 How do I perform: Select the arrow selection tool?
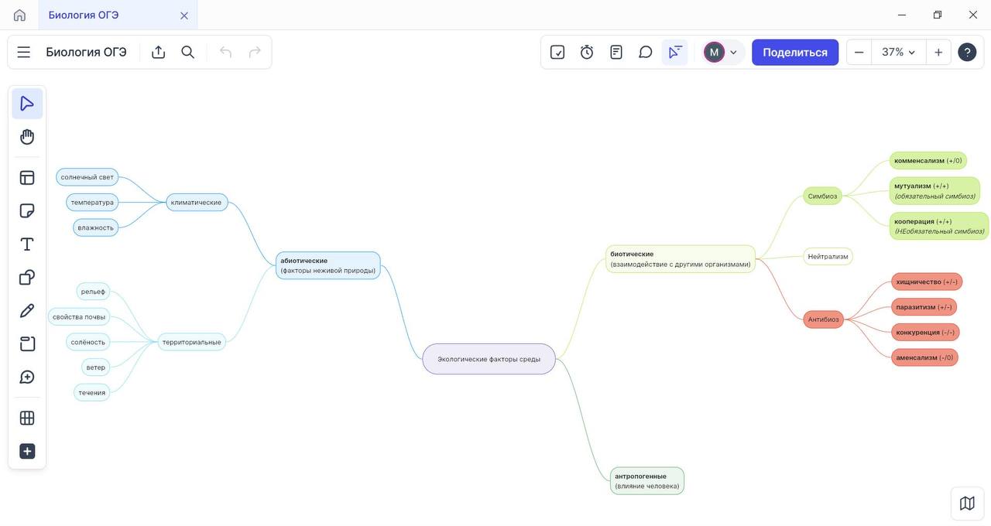[27, 104]
